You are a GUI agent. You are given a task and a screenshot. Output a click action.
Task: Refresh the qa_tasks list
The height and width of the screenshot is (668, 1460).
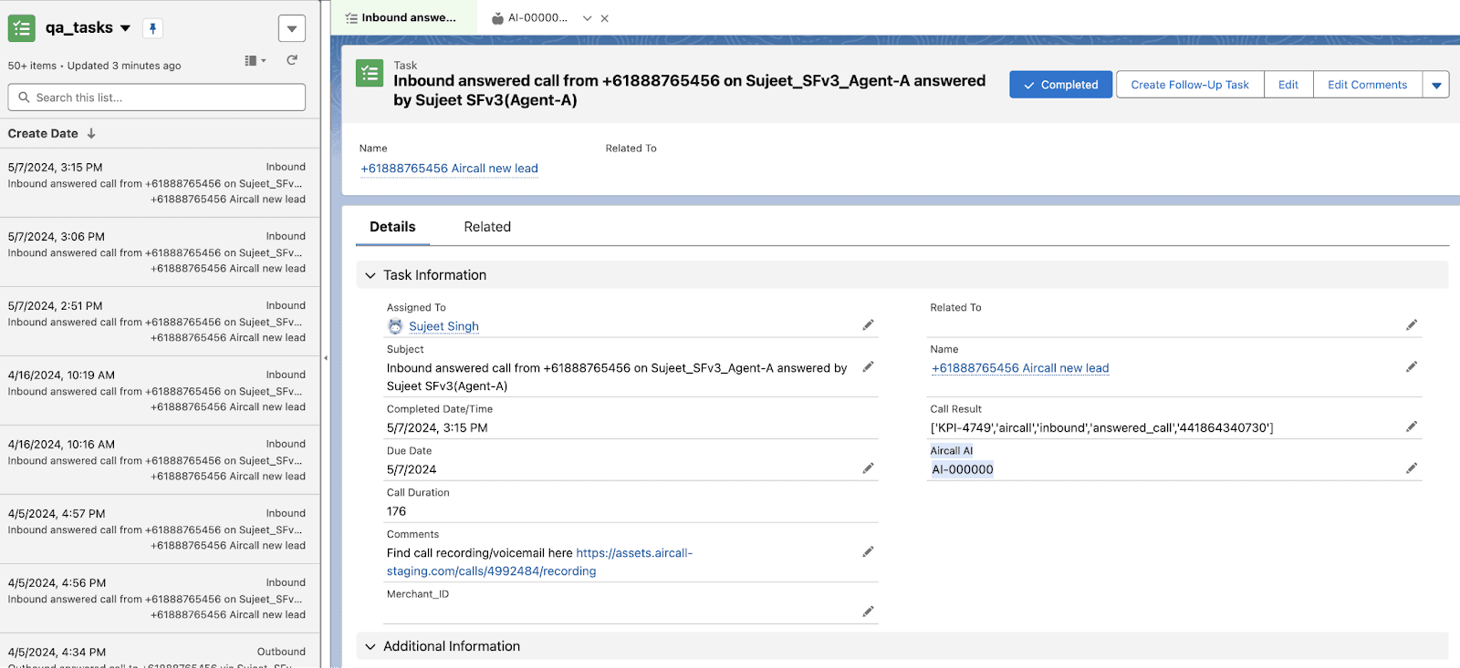[x=292, y=60]
